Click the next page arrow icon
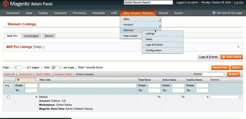Image resolution: width=246 pixels, height=119 pixels. pos(24,68)
